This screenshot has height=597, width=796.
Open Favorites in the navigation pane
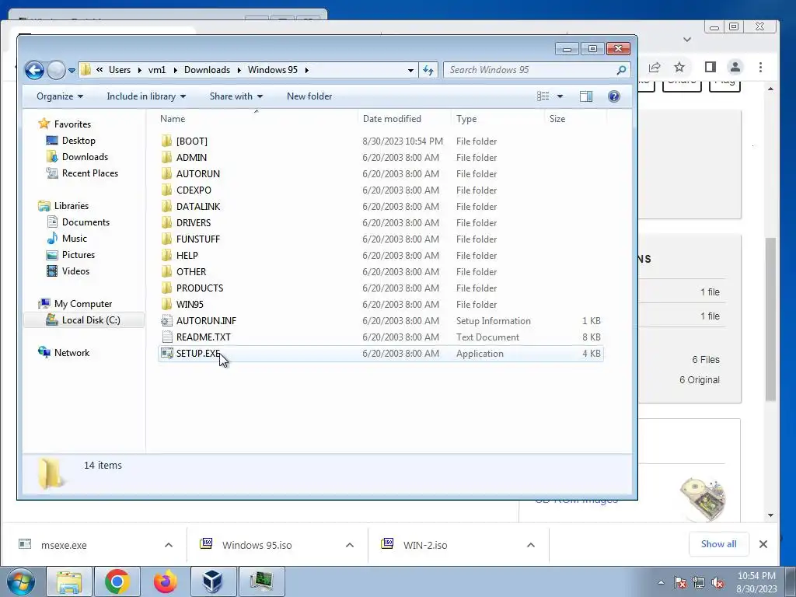72,124
